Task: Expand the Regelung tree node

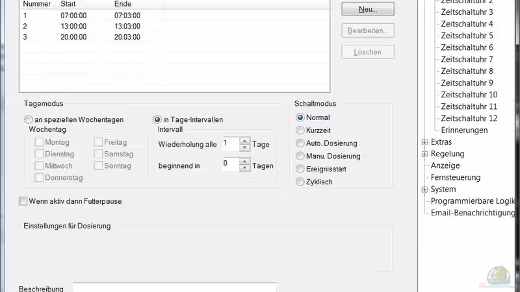Action: (425, 154)
